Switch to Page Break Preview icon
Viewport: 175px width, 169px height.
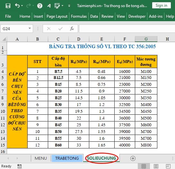tap(168, 166)
